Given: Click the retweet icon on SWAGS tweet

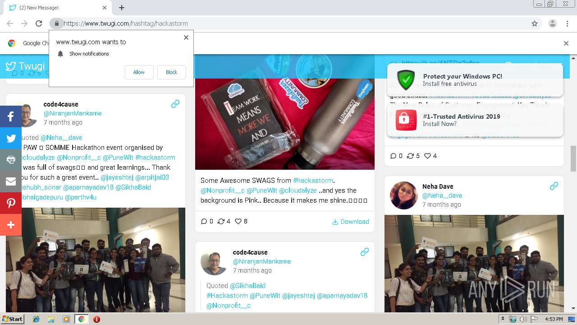Looking at the screenshot, I should coord(221,221).
